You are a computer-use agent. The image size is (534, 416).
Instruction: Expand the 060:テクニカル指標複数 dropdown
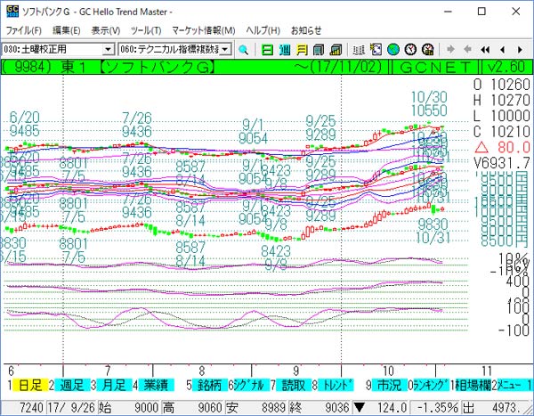click(225, 50)
